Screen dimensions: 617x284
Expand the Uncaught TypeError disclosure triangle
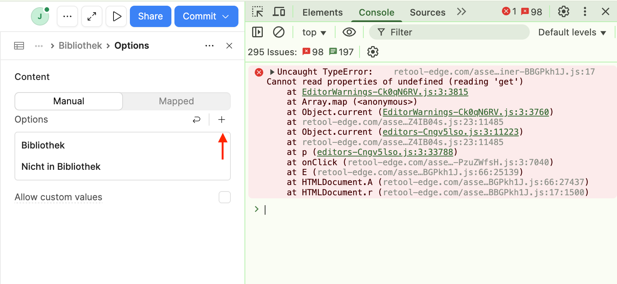(x=272, y=72)
